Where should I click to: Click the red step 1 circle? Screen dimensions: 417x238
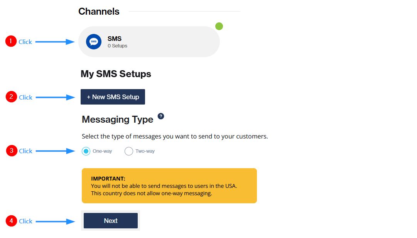coord(11,41)
